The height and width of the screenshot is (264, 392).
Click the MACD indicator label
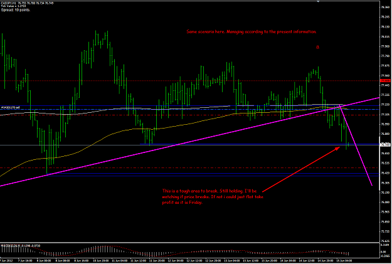pyautogui.click(x=21, y=246)
